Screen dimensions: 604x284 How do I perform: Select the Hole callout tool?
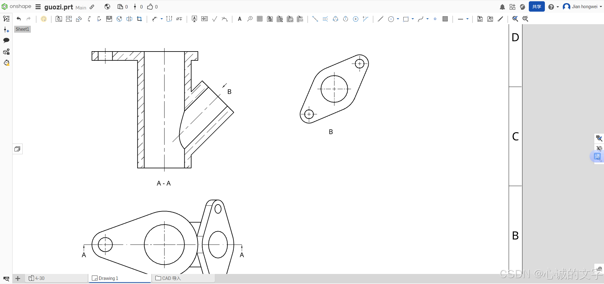[179, 19]
